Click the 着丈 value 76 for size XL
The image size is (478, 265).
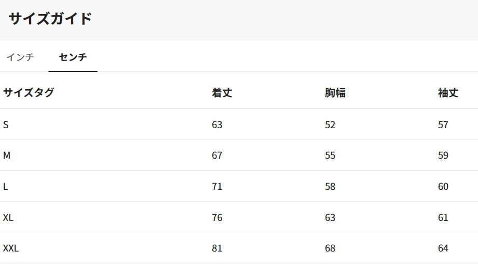pyautogui.click(x=217, y=218)
